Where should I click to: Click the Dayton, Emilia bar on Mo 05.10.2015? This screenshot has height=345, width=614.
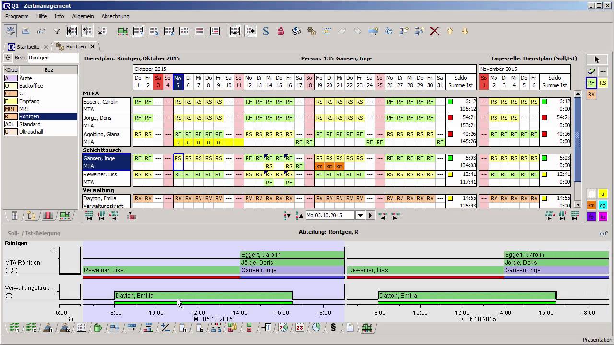click(x=203, y=296)
